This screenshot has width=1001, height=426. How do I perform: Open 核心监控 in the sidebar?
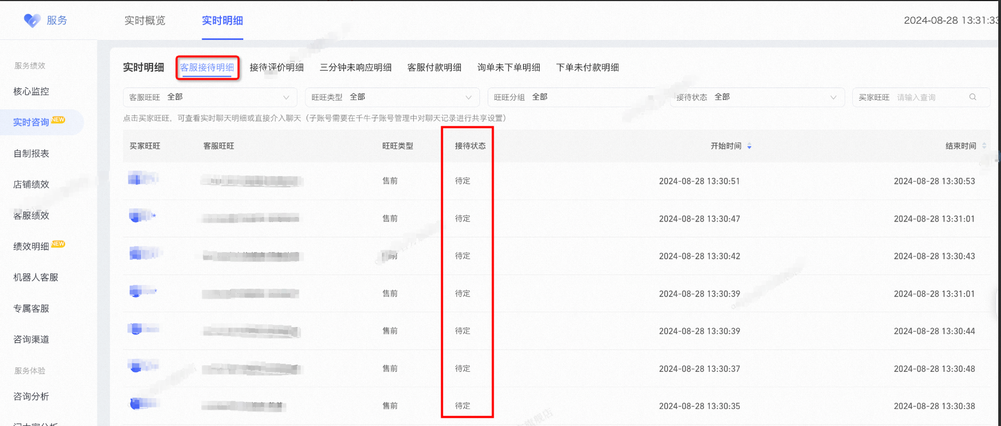click(x=31, y=91)
